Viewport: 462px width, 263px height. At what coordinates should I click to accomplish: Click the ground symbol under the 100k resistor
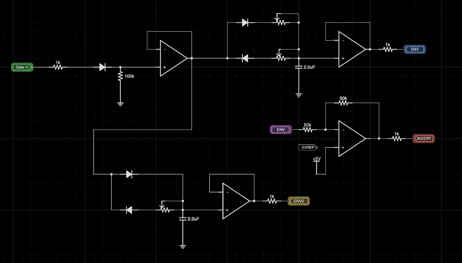coord(120,104)
